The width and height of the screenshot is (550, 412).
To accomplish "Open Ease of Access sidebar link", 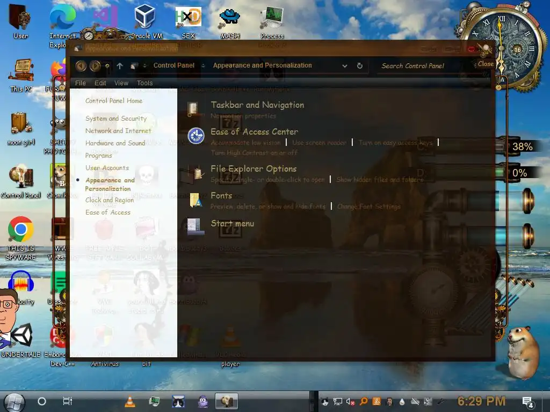I will (107, 212).
